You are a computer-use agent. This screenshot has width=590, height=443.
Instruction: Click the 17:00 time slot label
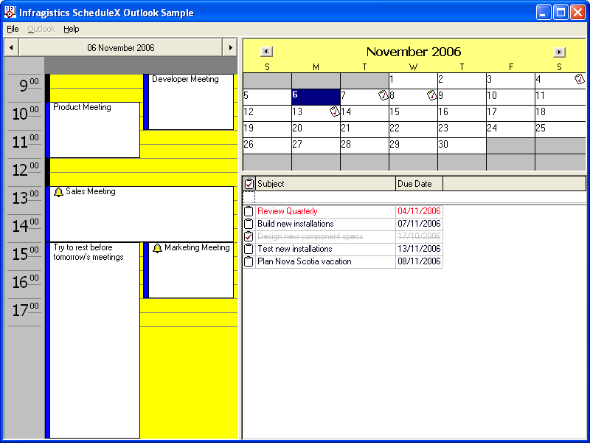click(x=25, y=310)
